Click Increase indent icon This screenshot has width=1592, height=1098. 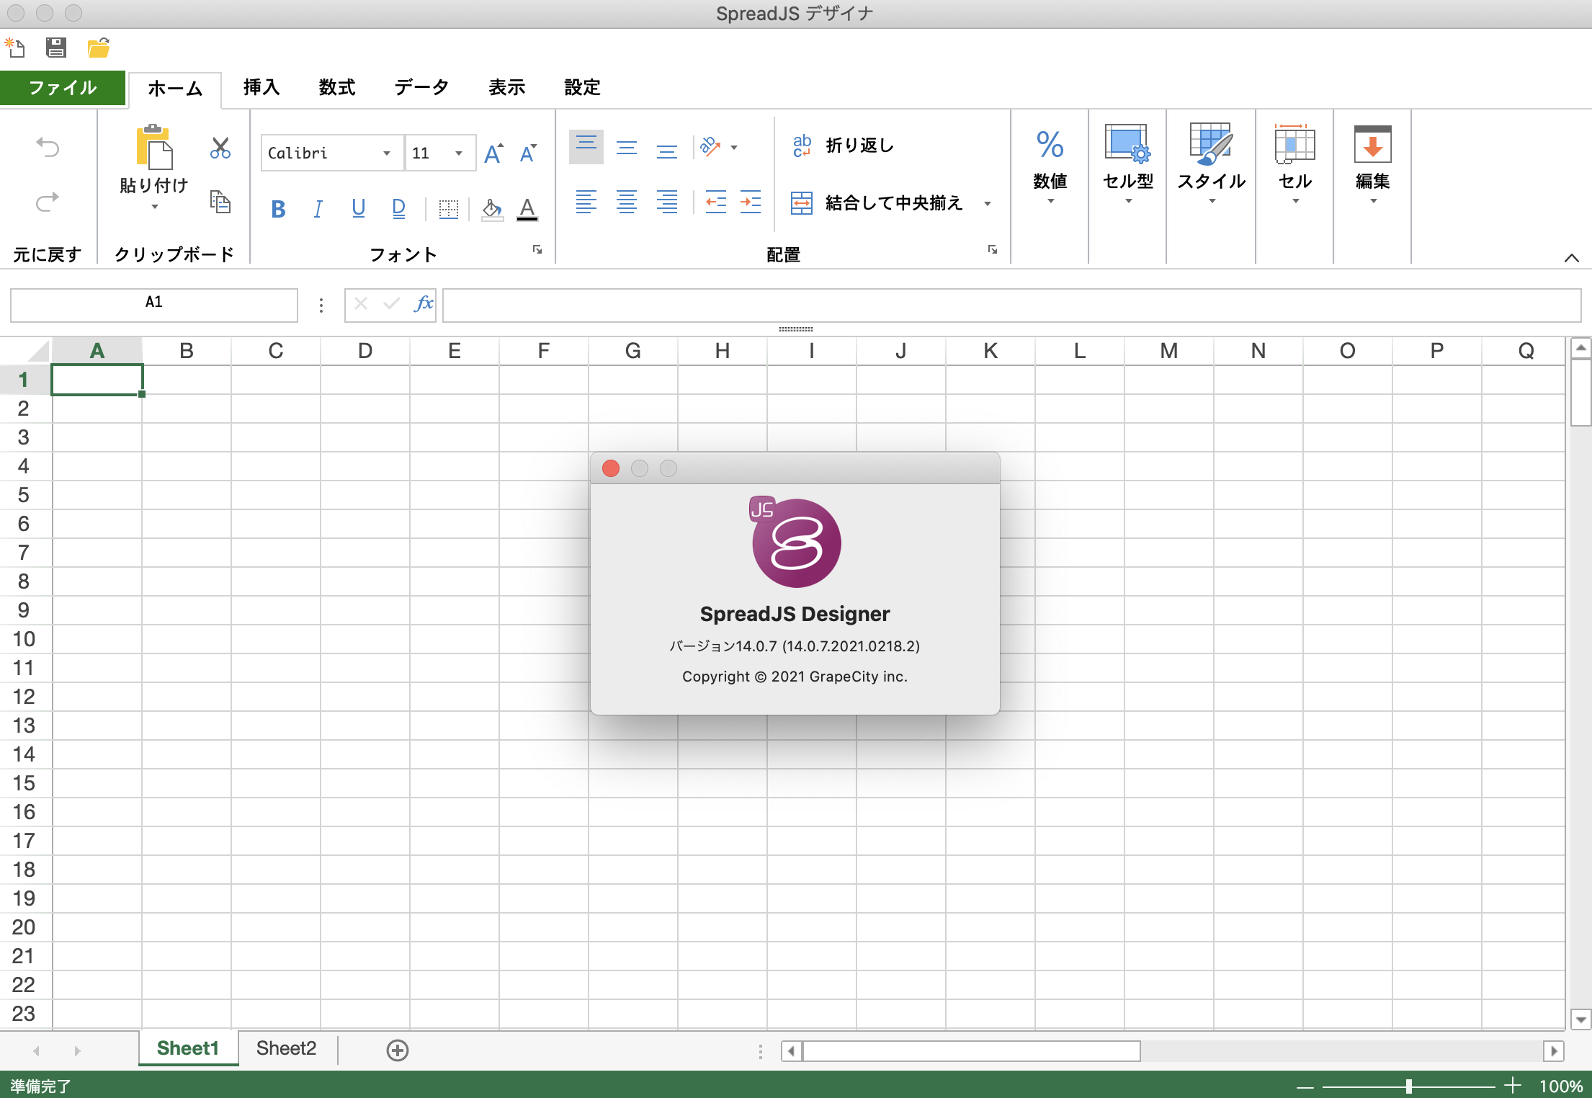(x=751, y=202)
